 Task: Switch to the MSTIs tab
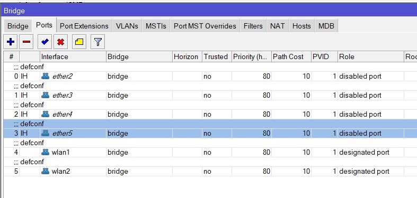pos(156,26)
